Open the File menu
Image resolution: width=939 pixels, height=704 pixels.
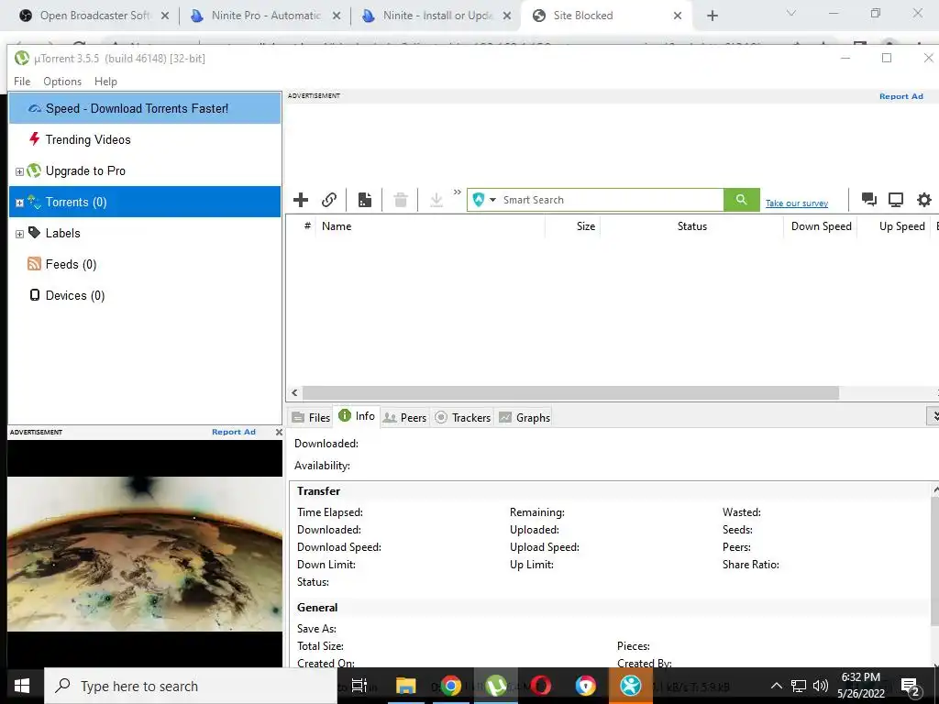coord(22,82)
